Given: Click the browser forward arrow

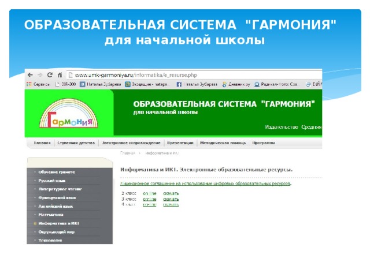Looking at the screenshot, I should pos(40,75).
